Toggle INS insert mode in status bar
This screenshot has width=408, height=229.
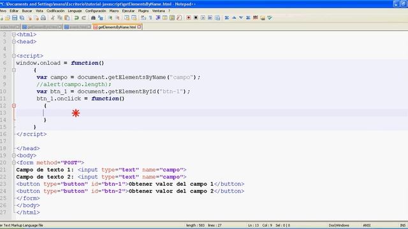pyautogui.click(x=402, y=225)
